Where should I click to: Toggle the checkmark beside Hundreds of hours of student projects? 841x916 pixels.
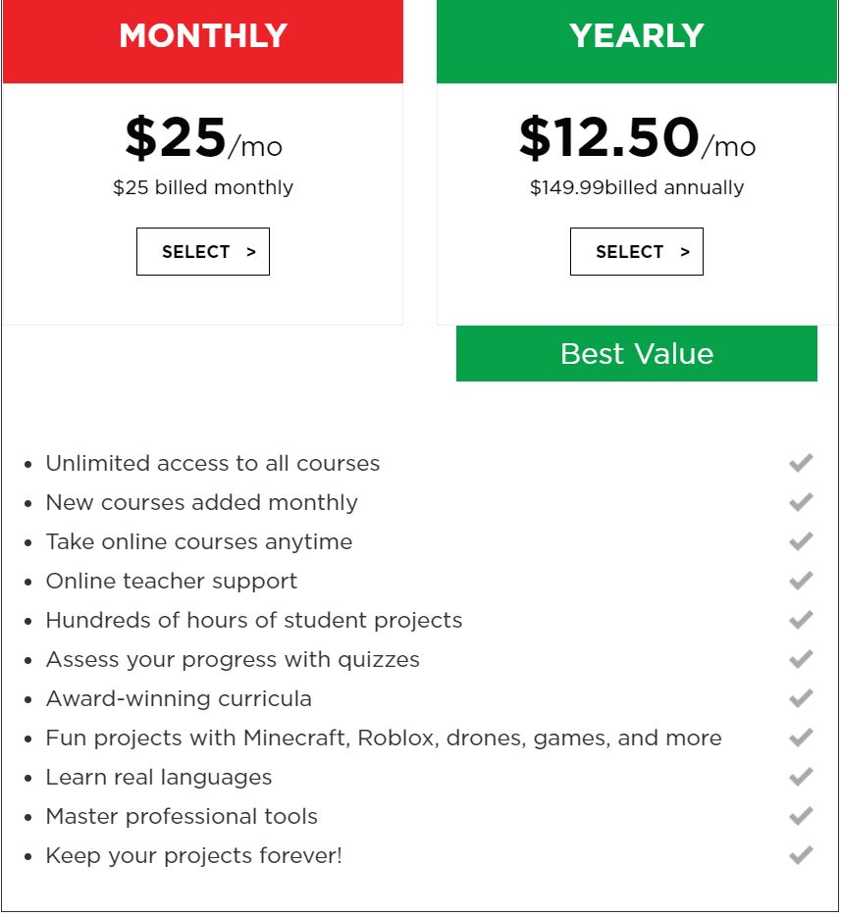(800, 620)
